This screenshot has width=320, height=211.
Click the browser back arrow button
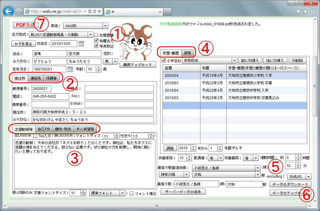8,11
